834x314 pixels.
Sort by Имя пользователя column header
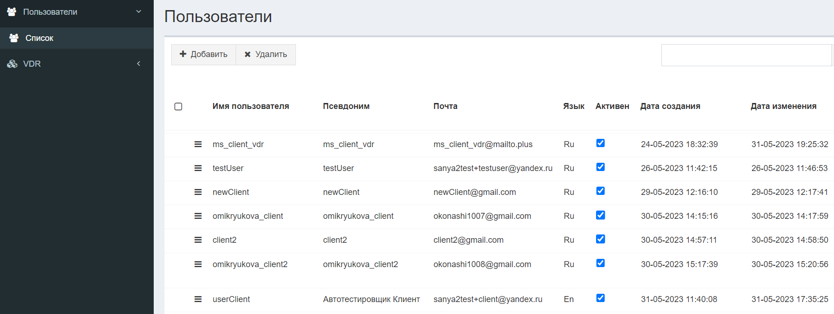[251, 106]
